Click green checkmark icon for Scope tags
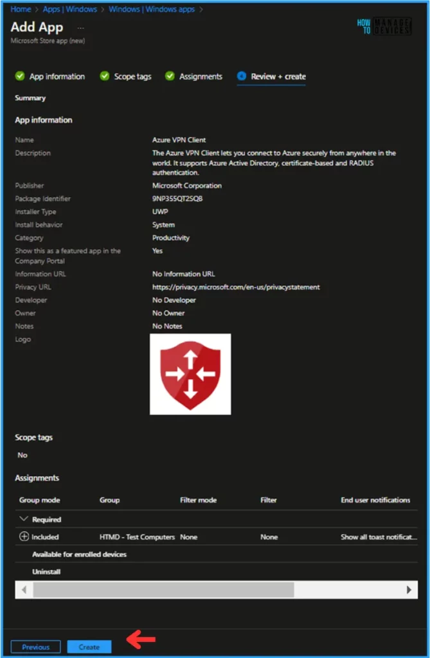The image size is (430, 658). click(x=105, y=76)
